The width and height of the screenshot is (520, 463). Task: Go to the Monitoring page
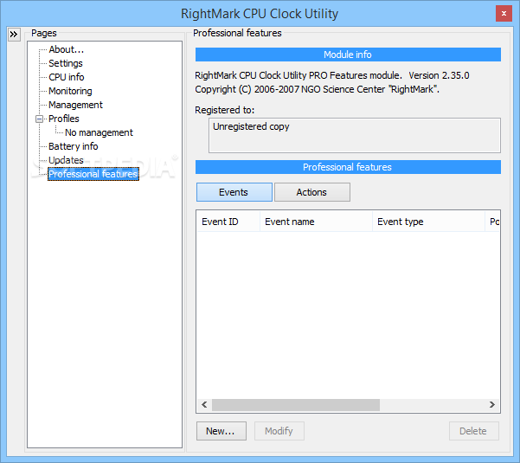[70, 91]
